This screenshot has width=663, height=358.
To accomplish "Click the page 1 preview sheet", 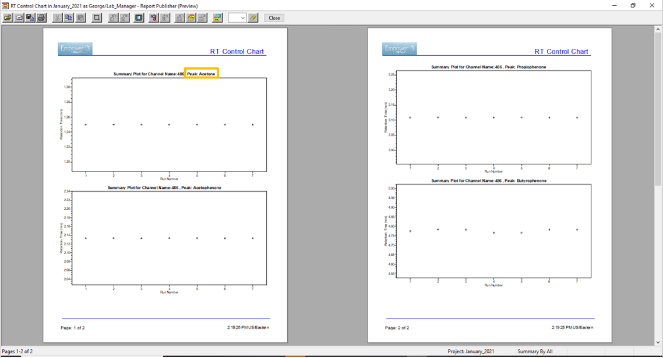I will [x=165, y=185].
